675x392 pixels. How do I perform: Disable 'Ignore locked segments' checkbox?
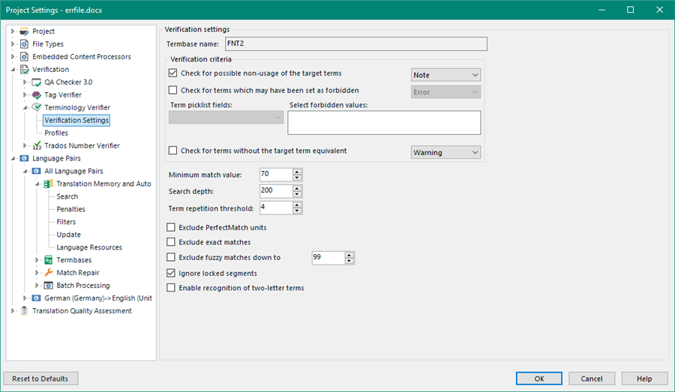click(172, 273)
